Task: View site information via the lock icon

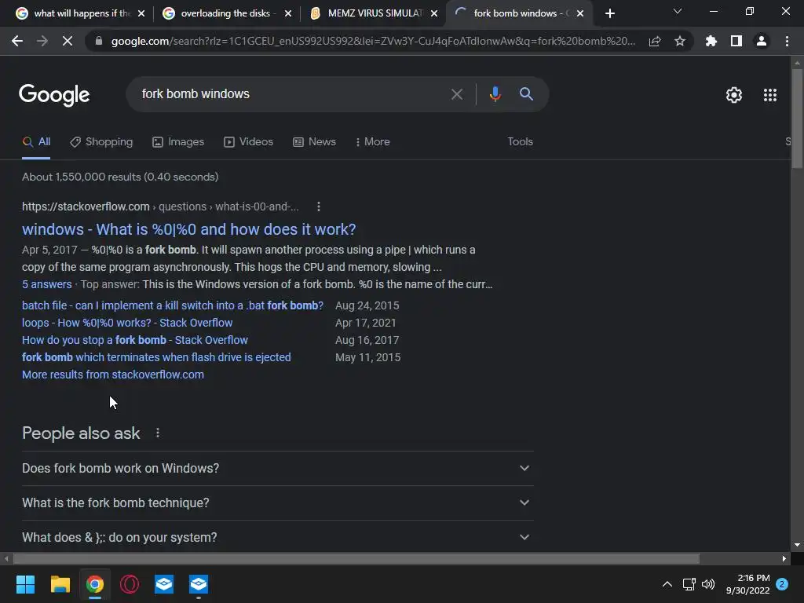Action: tap(98, 41)
